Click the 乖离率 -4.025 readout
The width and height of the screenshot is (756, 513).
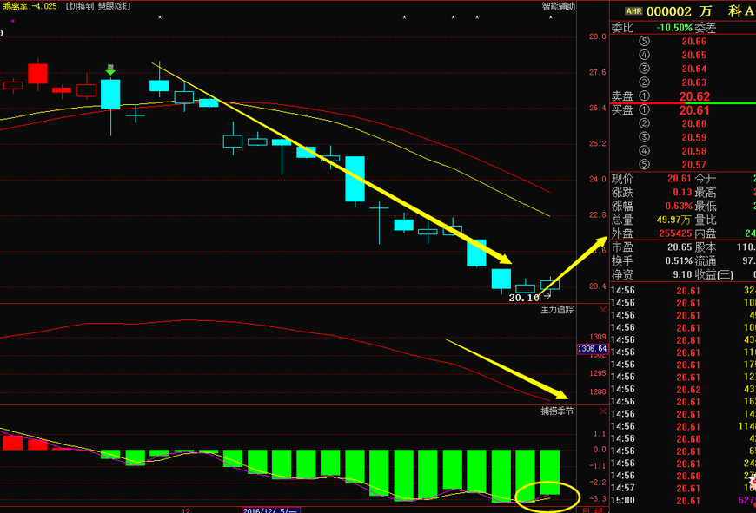pyautogui.click(x=30, y=6)
